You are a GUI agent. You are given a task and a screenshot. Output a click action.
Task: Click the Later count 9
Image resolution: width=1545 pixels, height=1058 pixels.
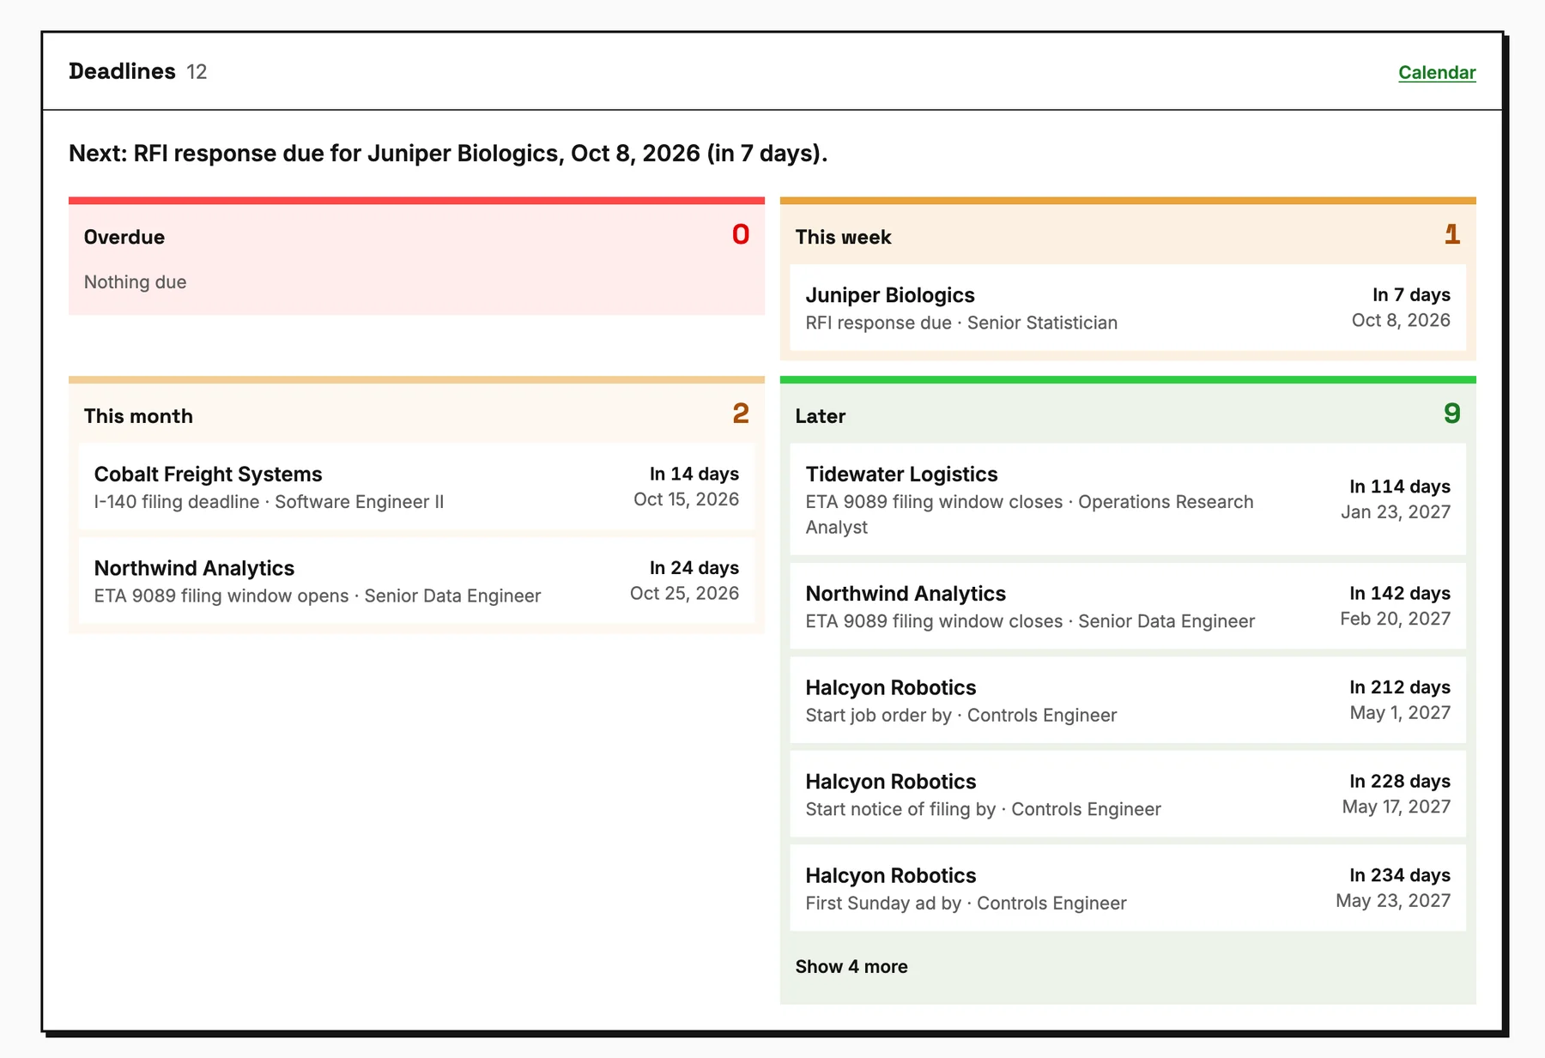pyautogui.click(x=1451, y=414)
